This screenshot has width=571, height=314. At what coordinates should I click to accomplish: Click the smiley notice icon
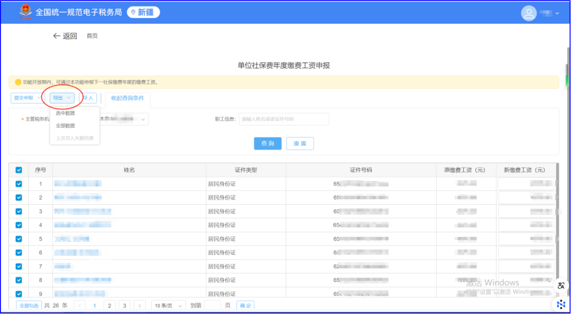point(18,82)
